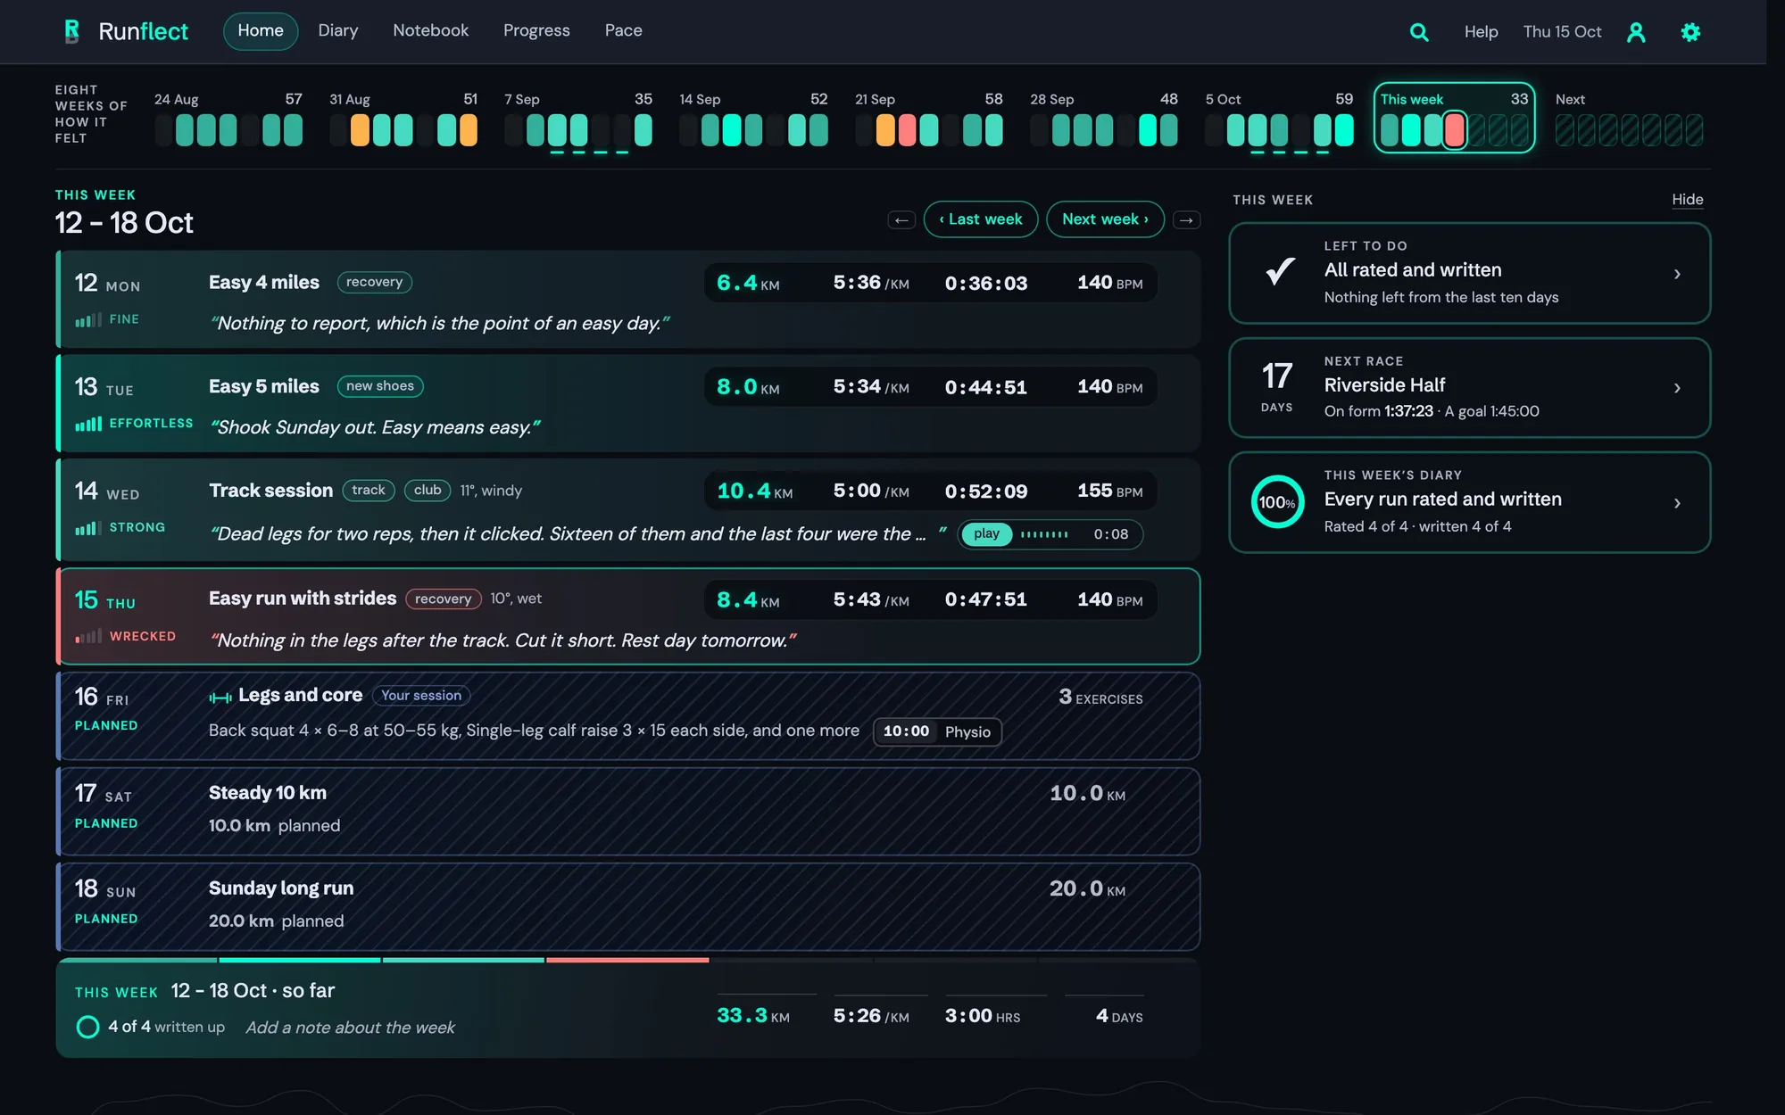Select the This week strip in eight weeks

(1454, 117)
